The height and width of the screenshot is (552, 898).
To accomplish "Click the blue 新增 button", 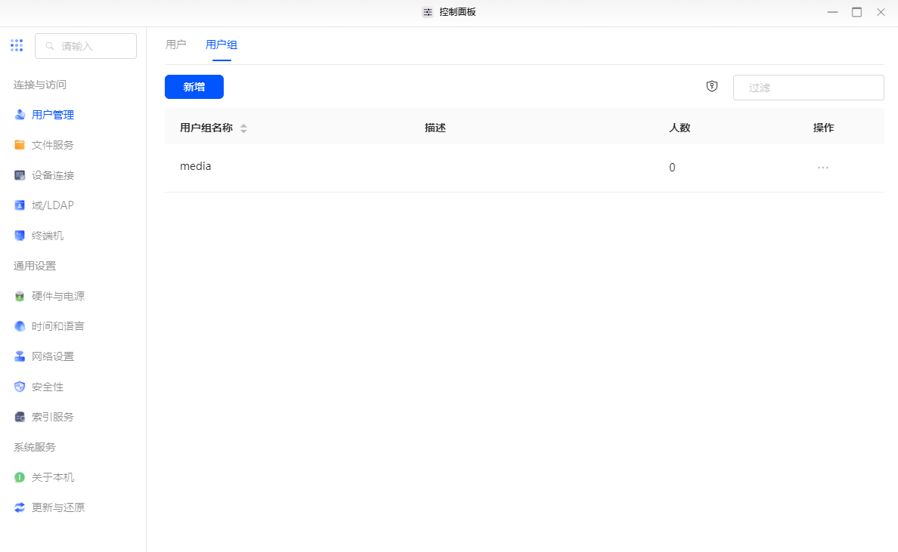I will tap(194, 87).
